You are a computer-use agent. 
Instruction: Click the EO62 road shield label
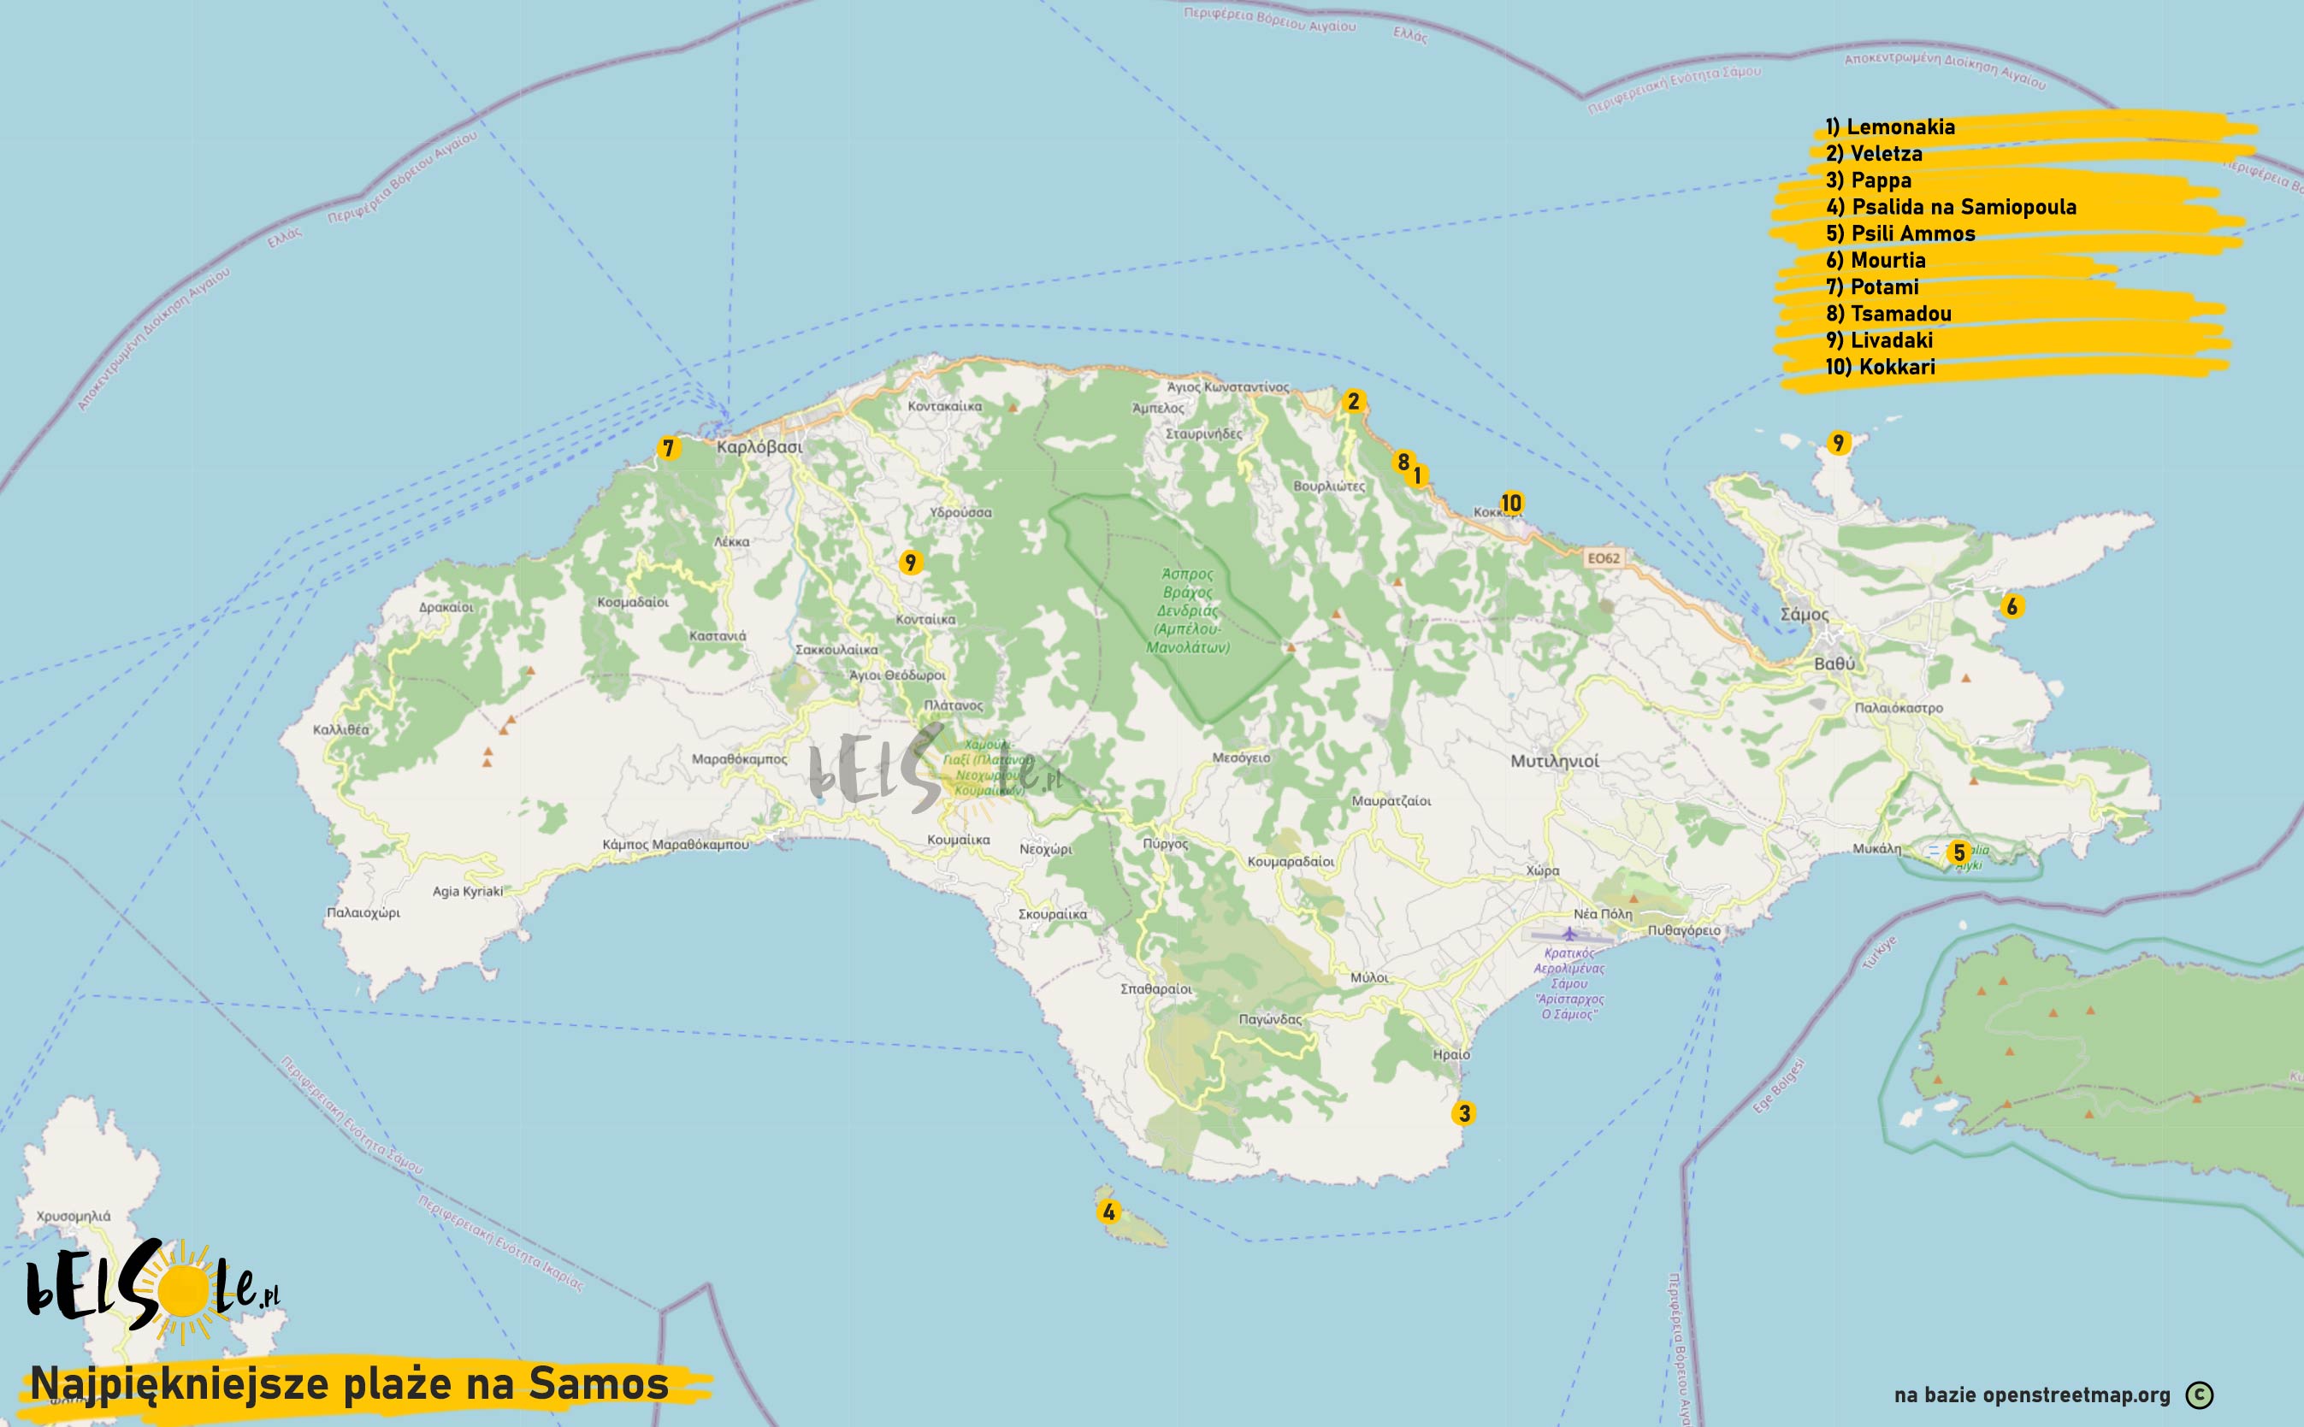1603,558
